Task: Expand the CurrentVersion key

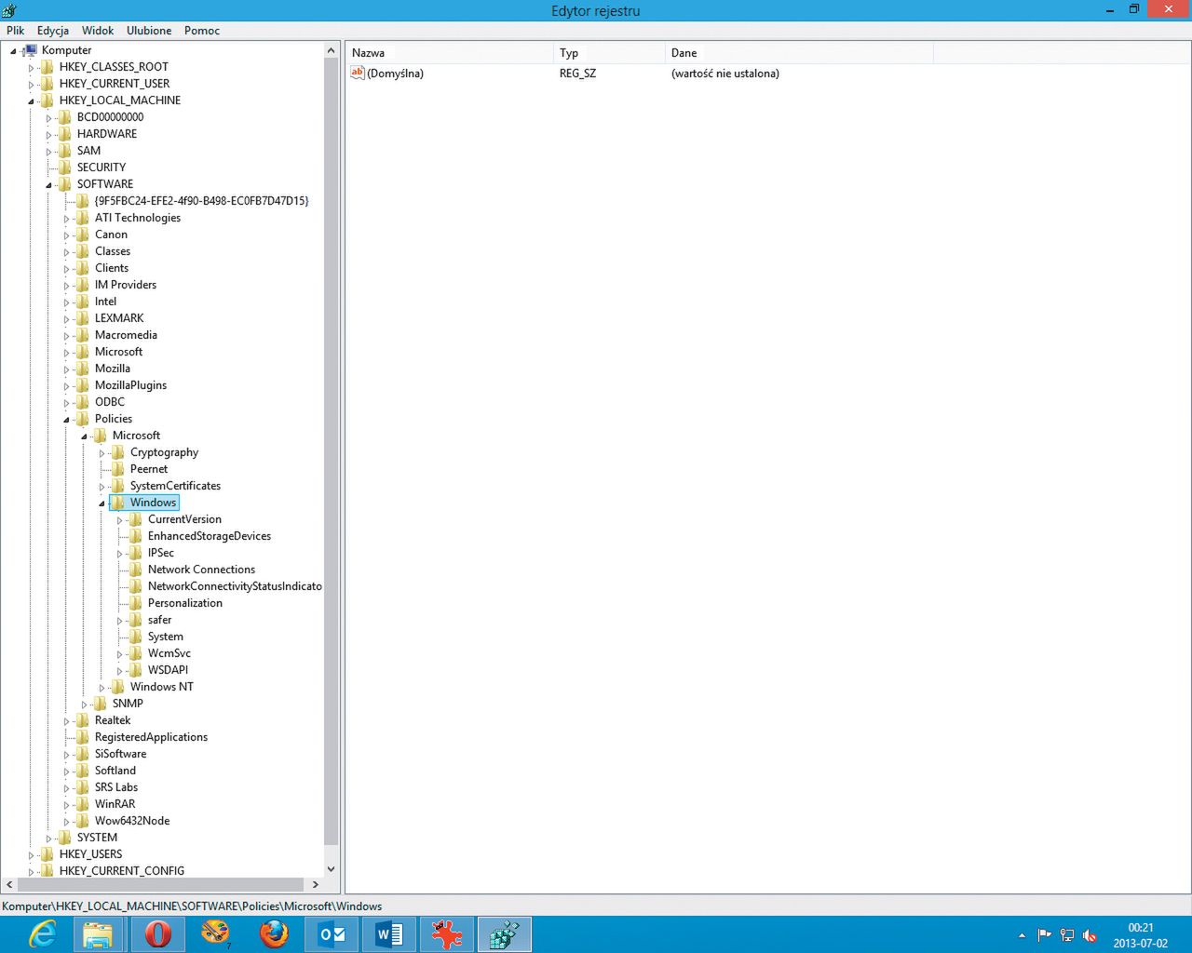Action: pos(120,520)
